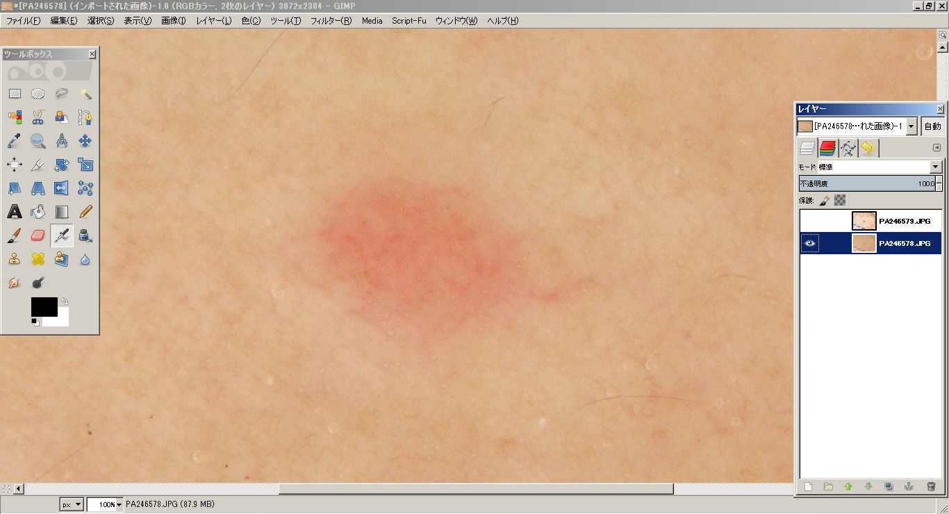Open the レイヤー(L) menu
This screenshot has width=949, height=514.
tap(214, 21)
